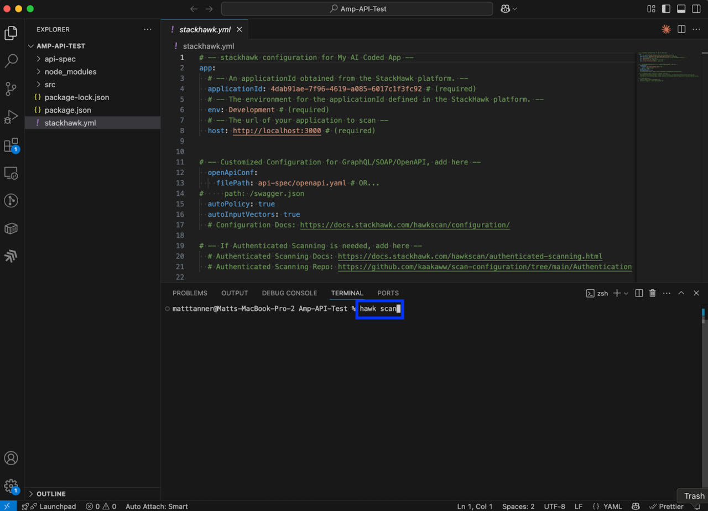Open the configuration docs link on line 17
The height and width of the screenshot is (511, 708).
[x=405, y=225]
